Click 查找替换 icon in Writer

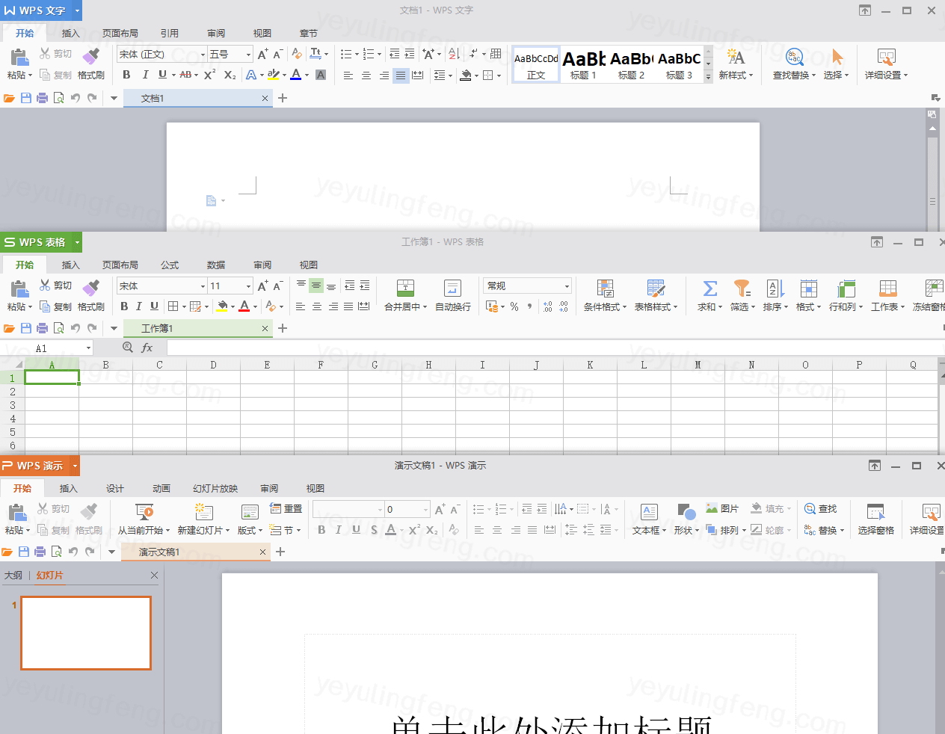pyautogui.click(x=794, y=57)
